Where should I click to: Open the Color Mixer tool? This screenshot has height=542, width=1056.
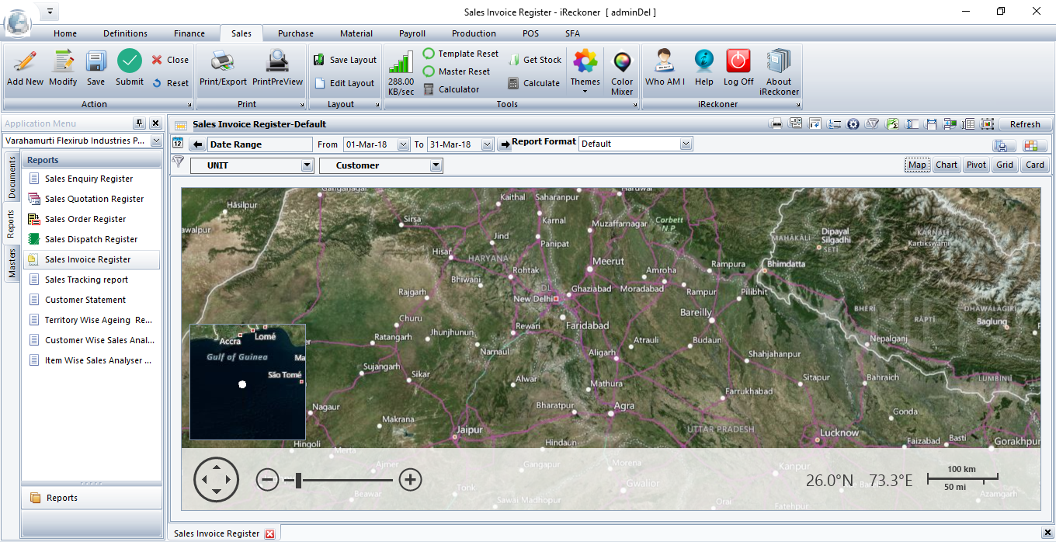click(x=622, y=62)
